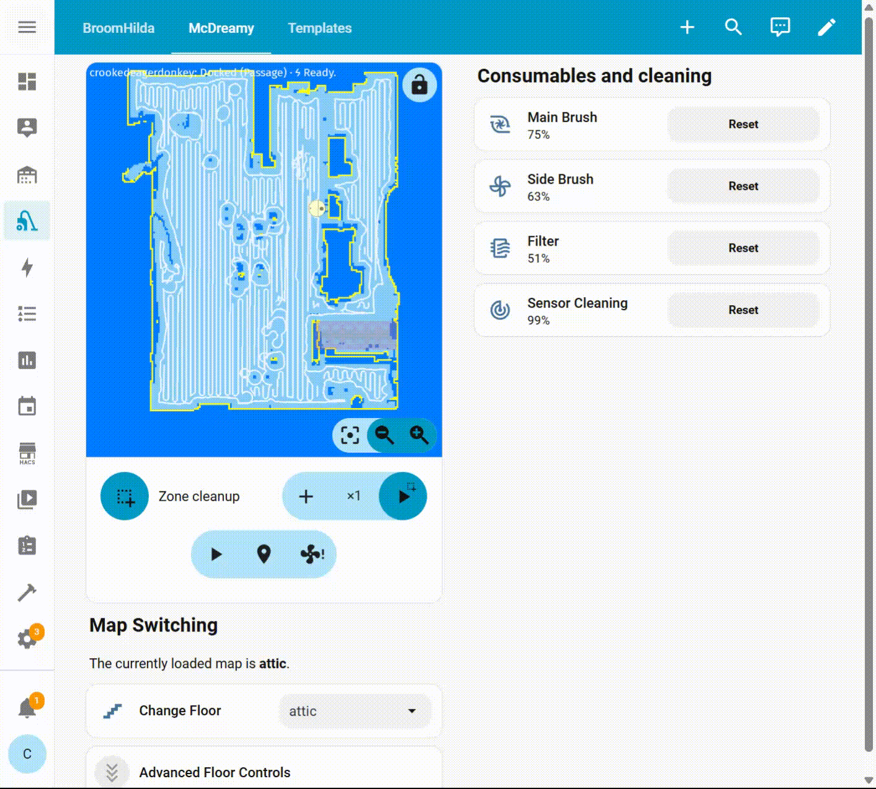Reset the Side Brush consumable
This screenshot has height=789, width=876.
[743, 186]
